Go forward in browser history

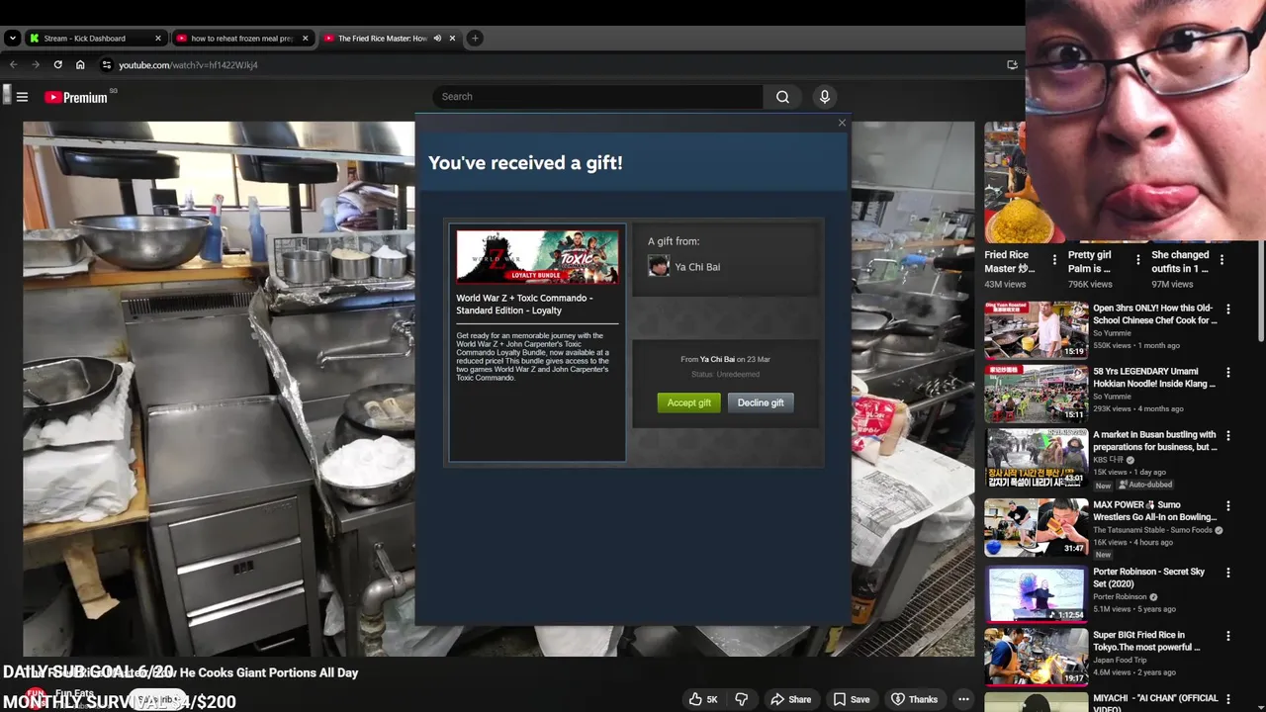point(36,65)
